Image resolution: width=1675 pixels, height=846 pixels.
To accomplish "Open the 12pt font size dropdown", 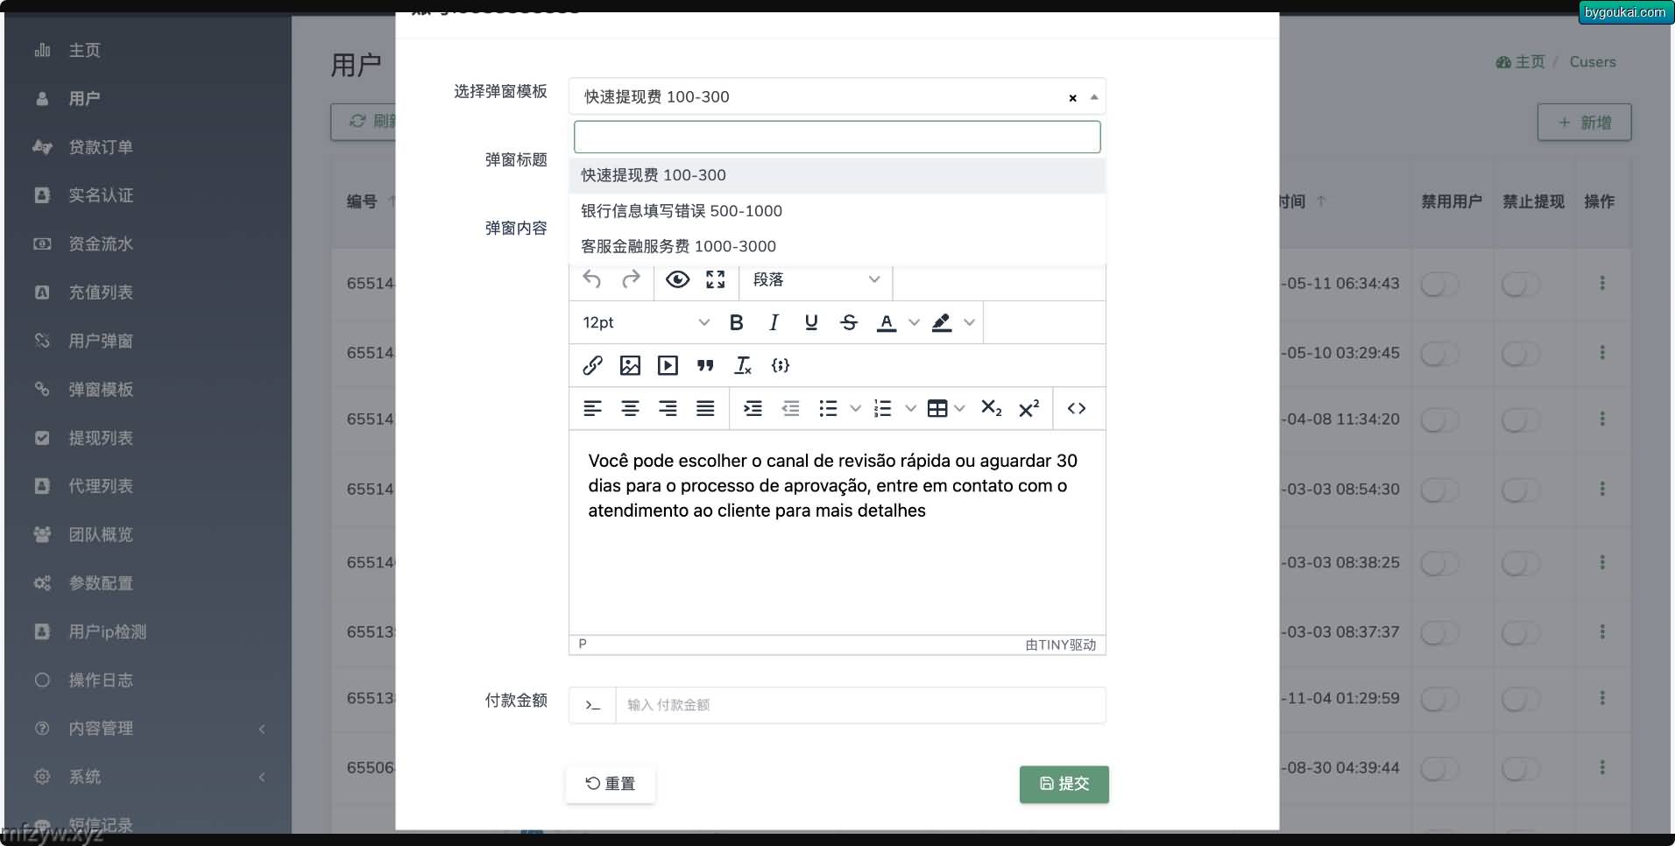I will [x=646, y=322].
